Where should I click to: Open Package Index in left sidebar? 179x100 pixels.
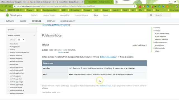[15, 47]
